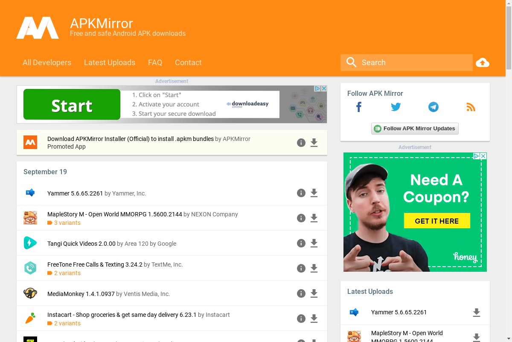Open the FAQ page
Image resolution: width=512 pixels, height=342 pixels.
(x=155, y=63)
